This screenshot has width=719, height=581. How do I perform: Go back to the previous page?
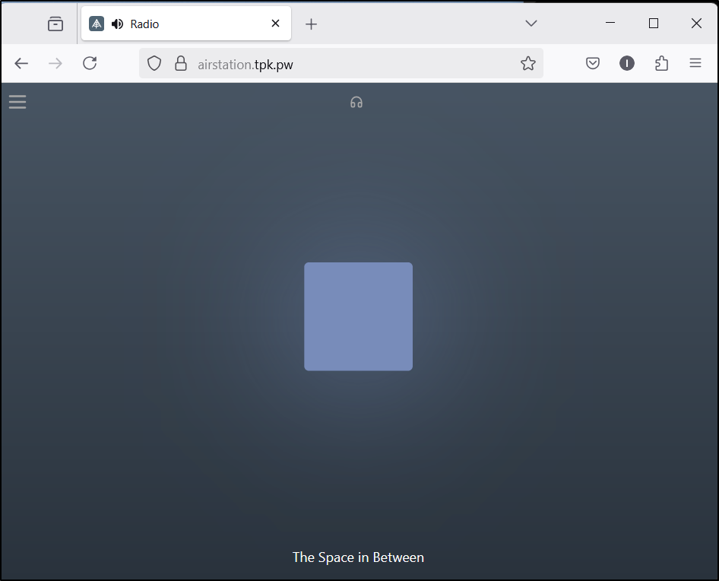[21, 63]
